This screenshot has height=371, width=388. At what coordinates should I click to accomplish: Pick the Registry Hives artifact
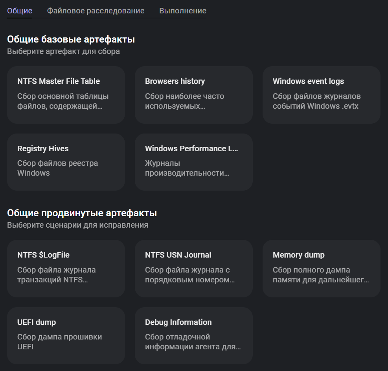pyautogui.click(x=66, y=162)
